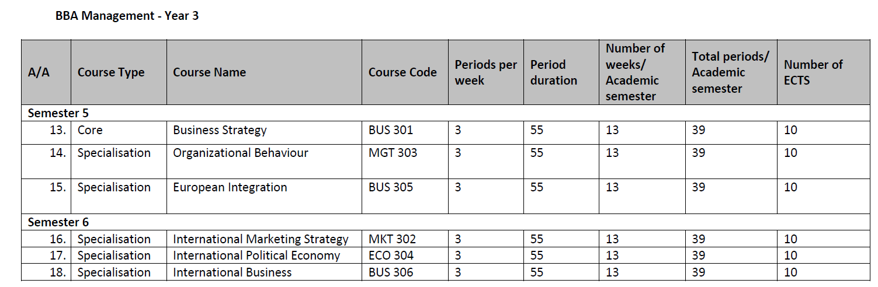This screenshot has width=878, height=287.
Task: Select the "Semester 6" section row
Action: [x=58, y=222]
